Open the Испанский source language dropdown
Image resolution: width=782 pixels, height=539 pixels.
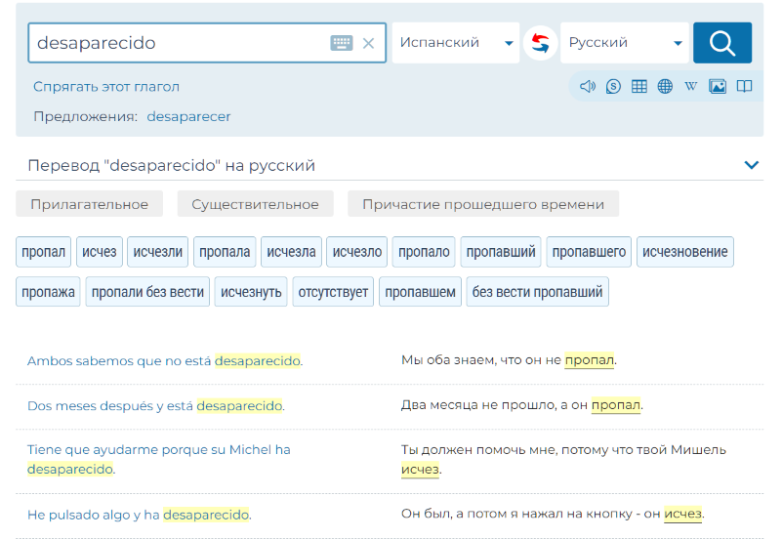click(x=455, y=43)
